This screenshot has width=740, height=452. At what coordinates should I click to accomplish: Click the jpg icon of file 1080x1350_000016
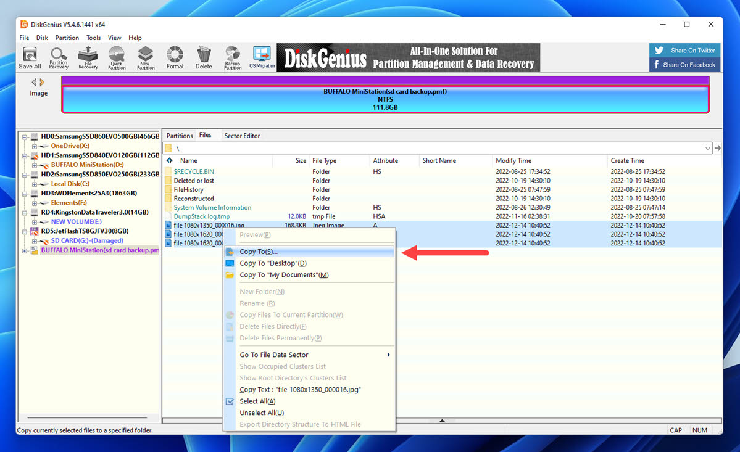pos(168,225)
